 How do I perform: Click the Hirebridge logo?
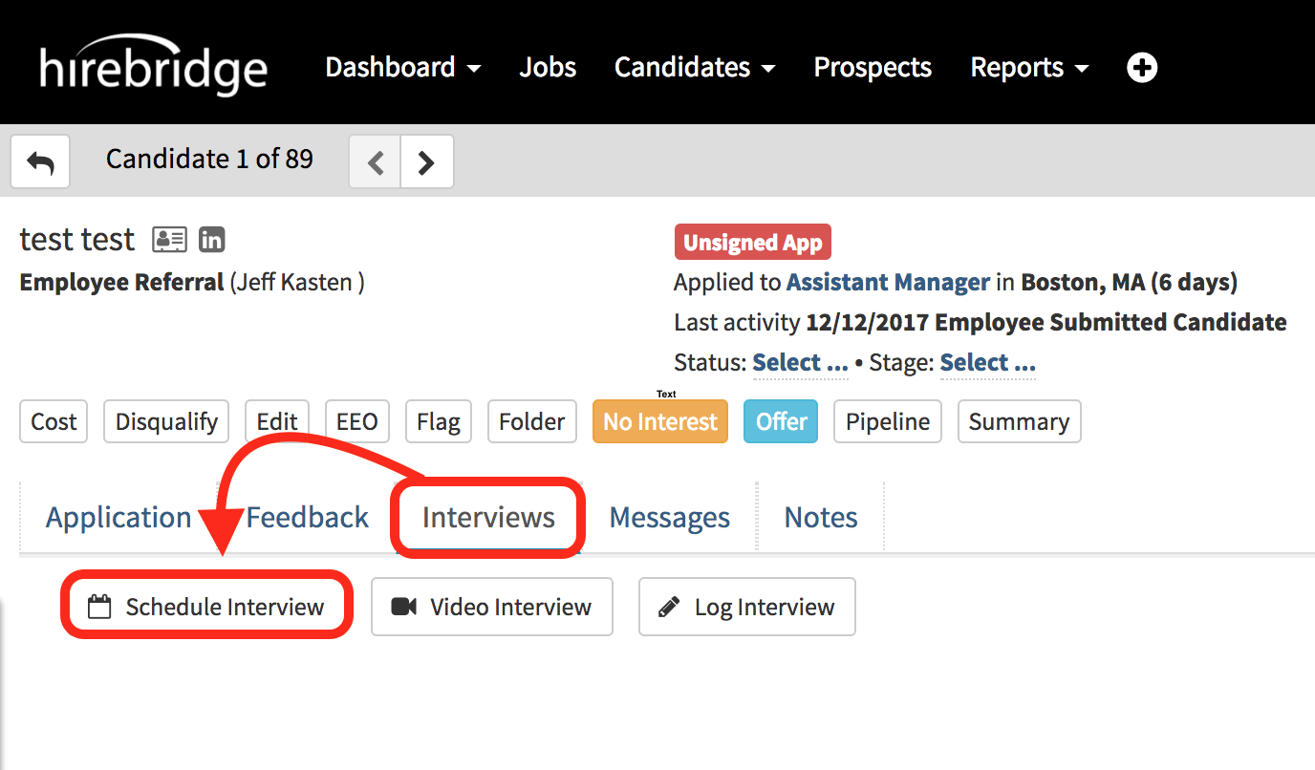click(153, 68)
